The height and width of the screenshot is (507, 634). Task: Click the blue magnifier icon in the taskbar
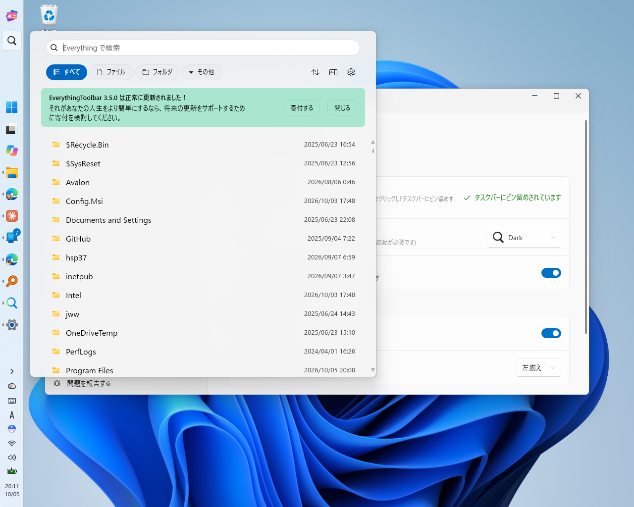12,303
